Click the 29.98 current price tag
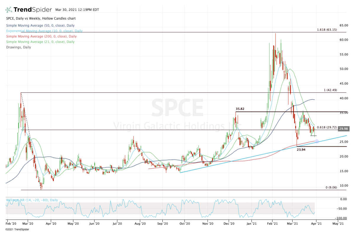 click(x=343, y=129)
